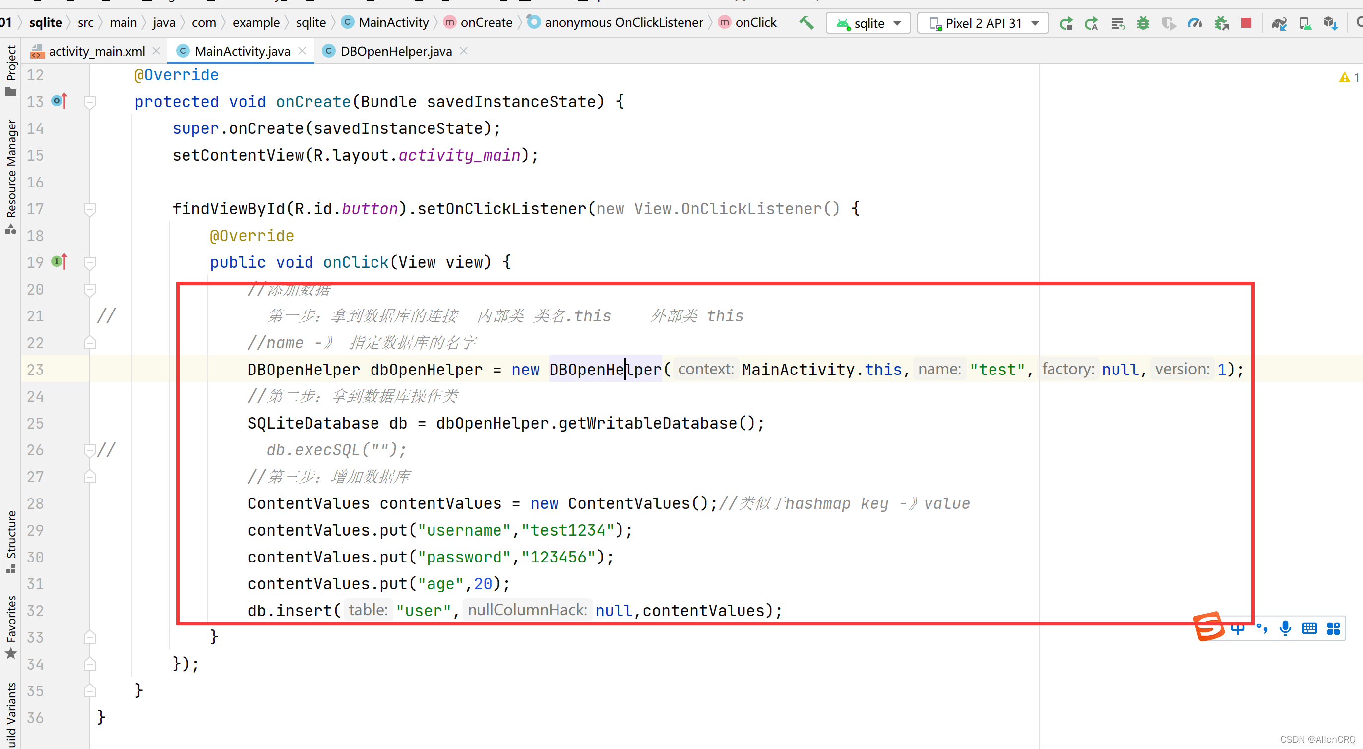Collapse comment fold marker at line 20

[x=90, y=289]
